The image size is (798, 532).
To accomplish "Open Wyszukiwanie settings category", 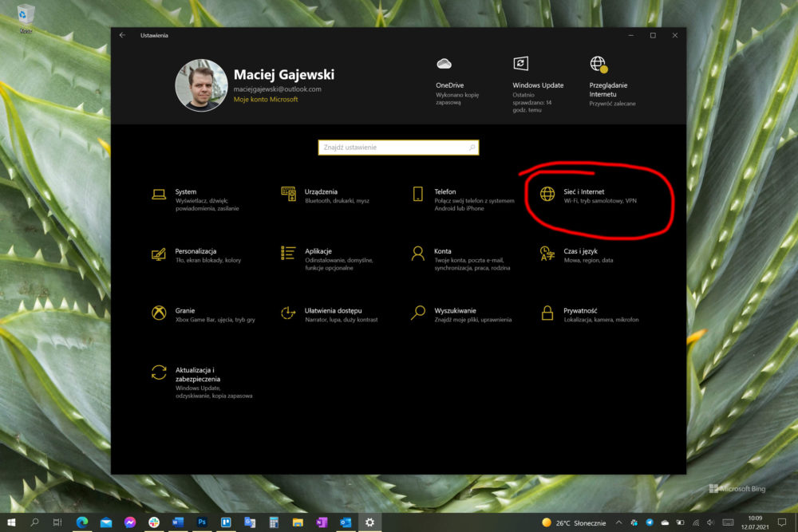I will [x=461, y=315].
